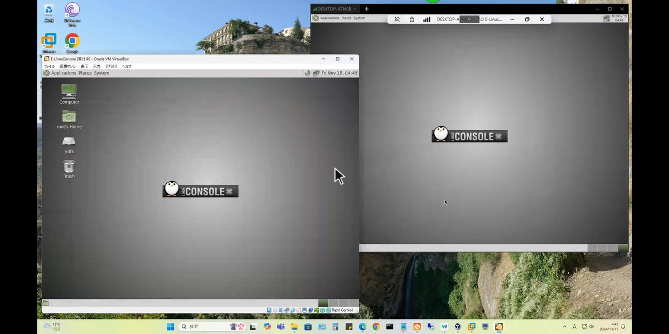The height and width of the screenshot is (334, 669).
Task: Select the Trash icon on VM desktop
Action: 69,169
